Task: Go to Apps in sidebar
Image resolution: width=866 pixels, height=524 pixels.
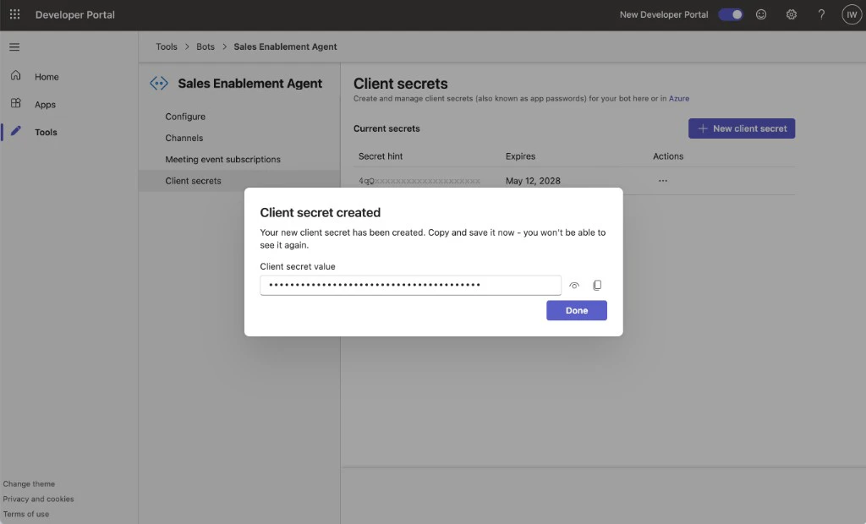Action: (x=46, y=104)
